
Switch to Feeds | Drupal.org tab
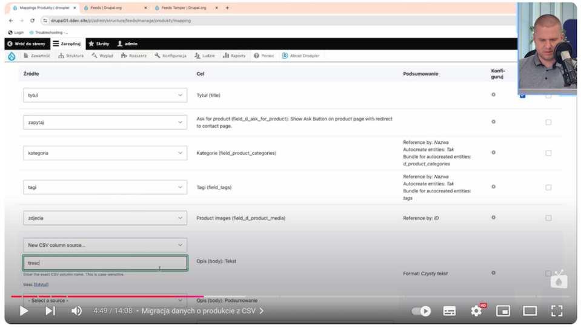pos(106,8)
